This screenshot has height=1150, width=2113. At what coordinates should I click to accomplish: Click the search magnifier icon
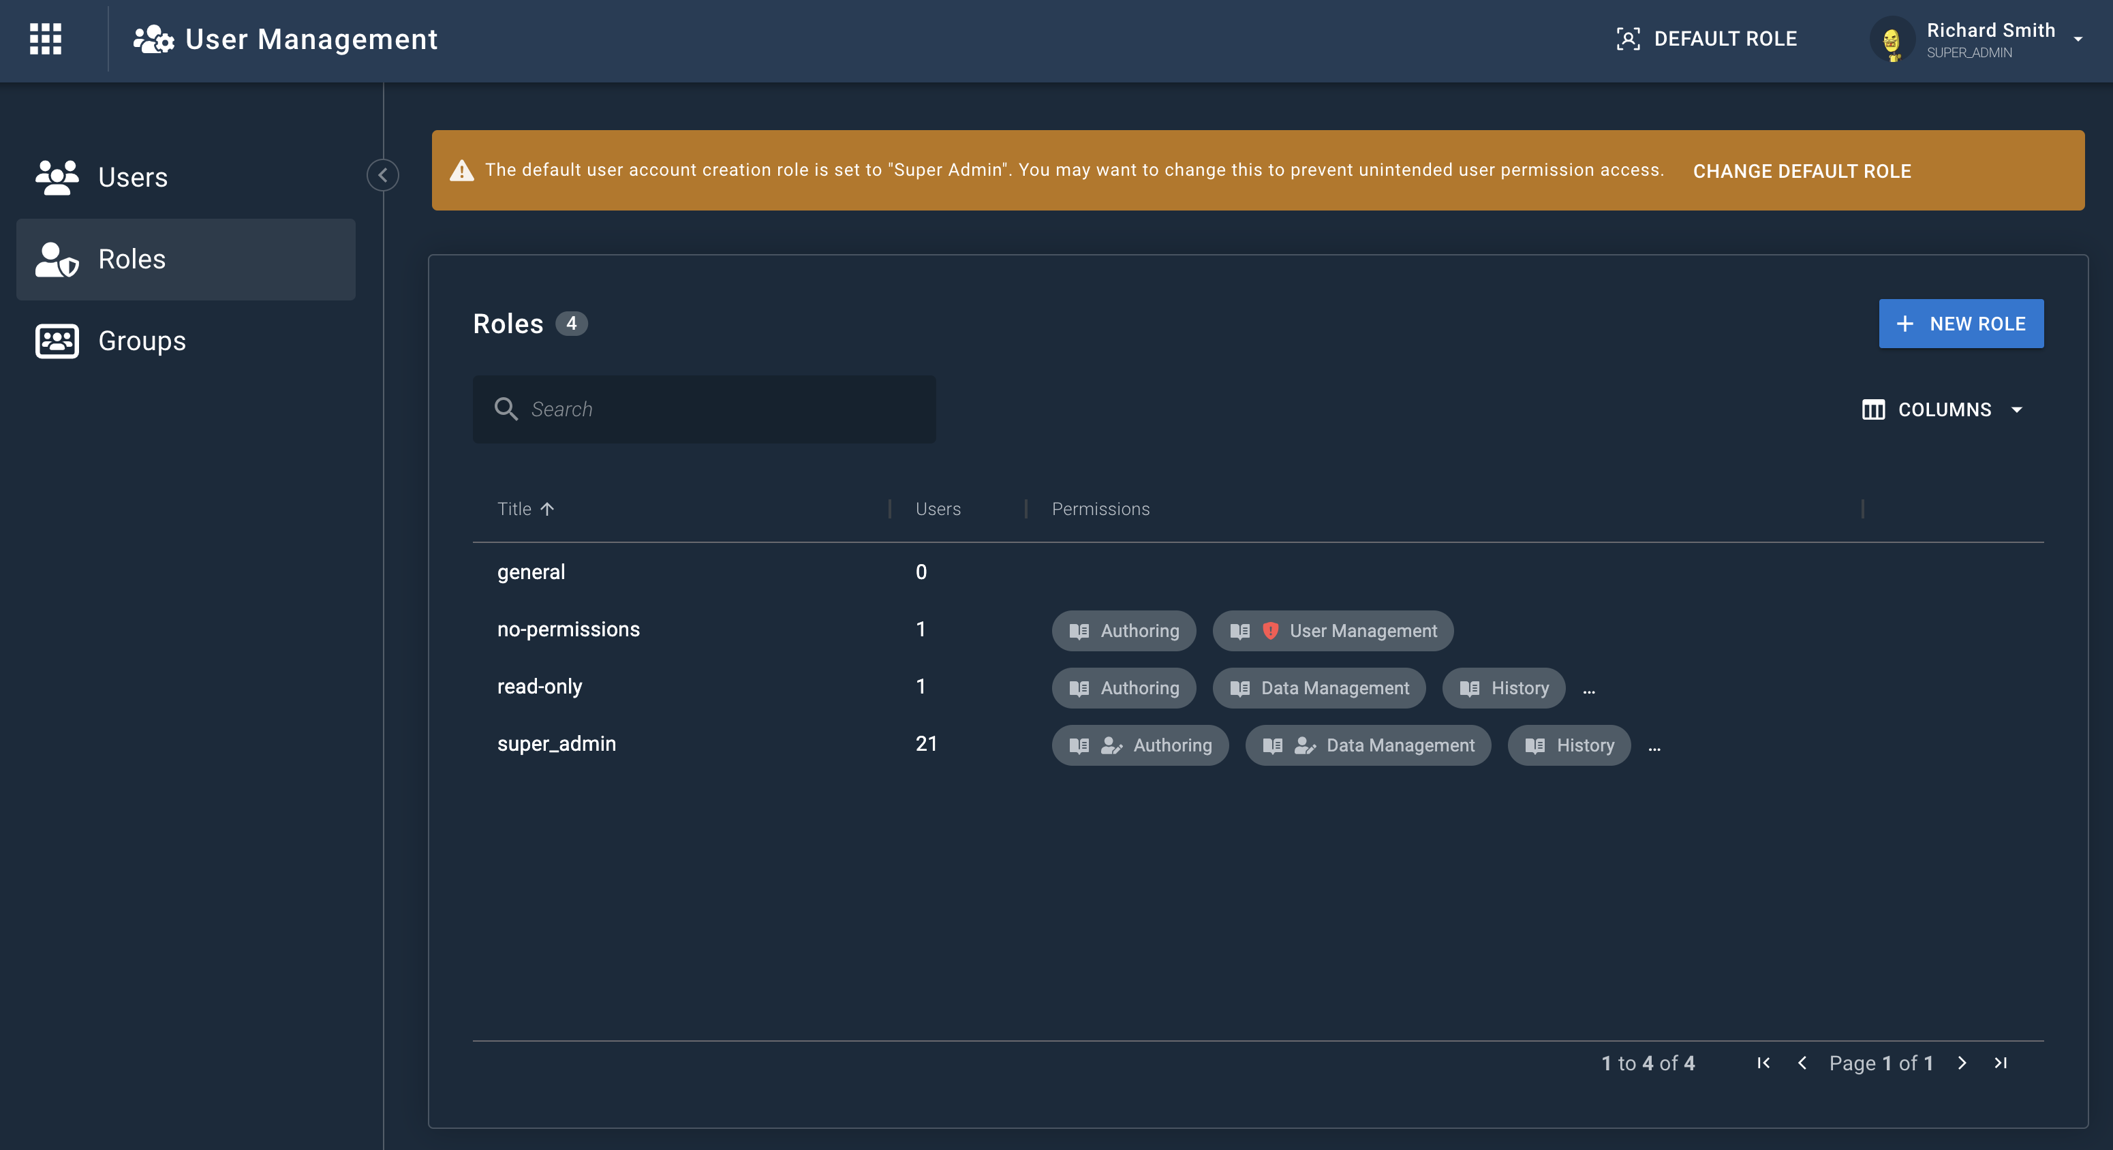pyautogui.click(x=506, y=409)
